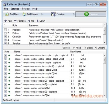The width and height of the screenshot is (109, 104).
Task: Select the Delete from Position 1 rule
Action: [53, 33]
